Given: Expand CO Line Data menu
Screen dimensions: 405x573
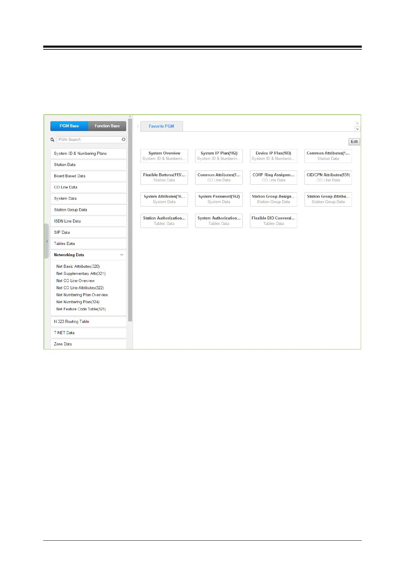Looking at the screenshot, I should coord(88,187).
